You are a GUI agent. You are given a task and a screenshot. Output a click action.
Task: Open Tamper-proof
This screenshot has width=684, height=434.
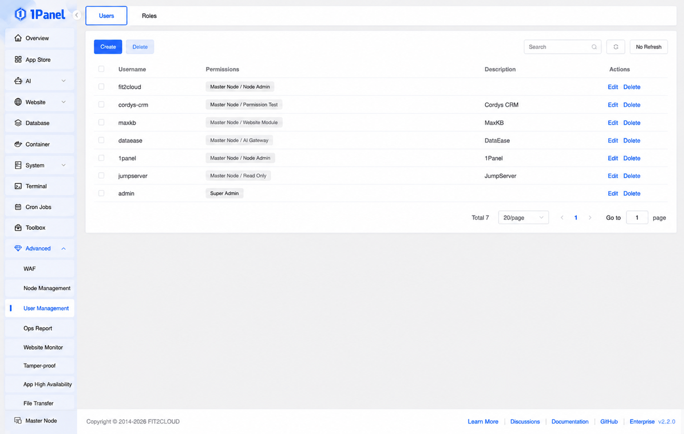click(40, 366)
